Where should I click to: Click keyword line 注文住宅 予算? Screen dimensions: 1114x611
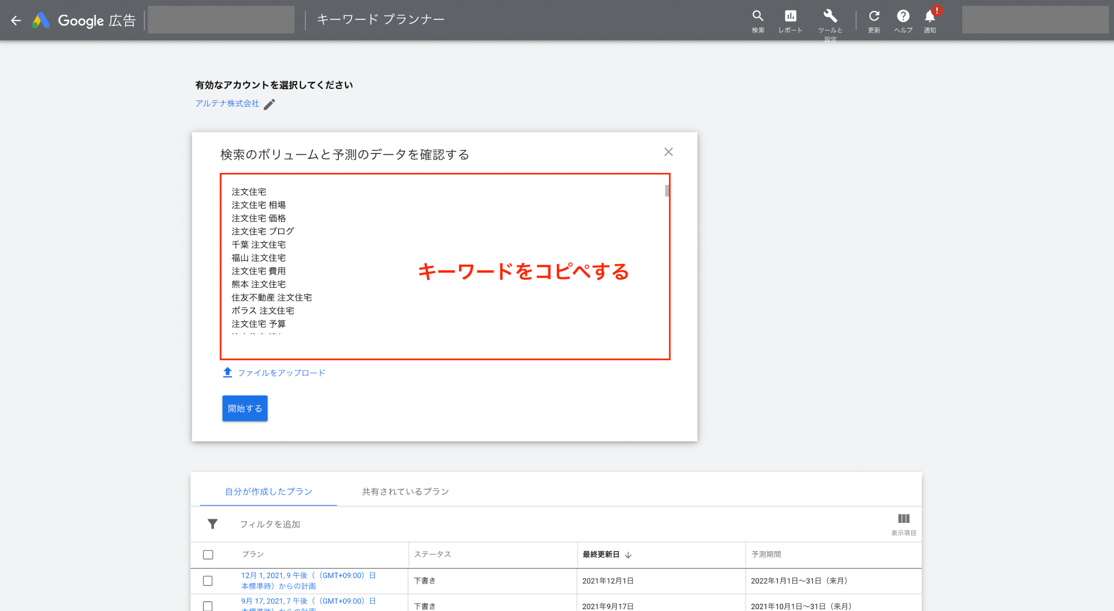coord(259,324)
